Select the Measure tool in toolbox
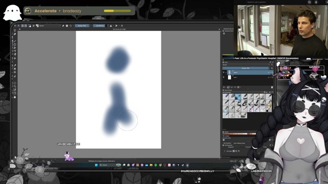Screen dimensions: 328x184 pos(15,76)
